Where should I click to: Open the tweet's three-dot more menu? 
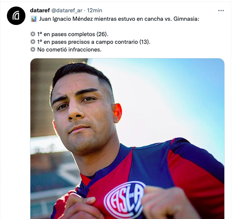pos(221,11)
